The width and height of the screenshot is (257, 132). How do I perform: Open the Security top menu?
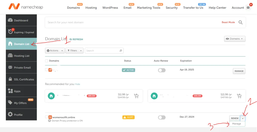coord(172,8)
